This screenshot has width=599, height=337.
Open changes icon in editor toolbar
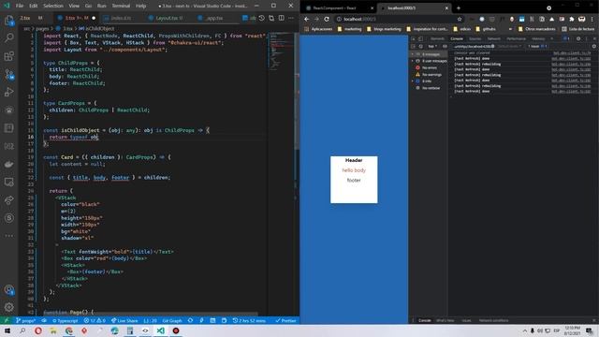[x=271, y=18]
